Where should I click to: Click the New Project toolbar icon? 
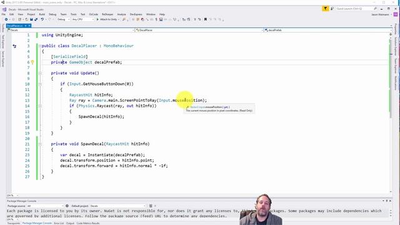19,19
